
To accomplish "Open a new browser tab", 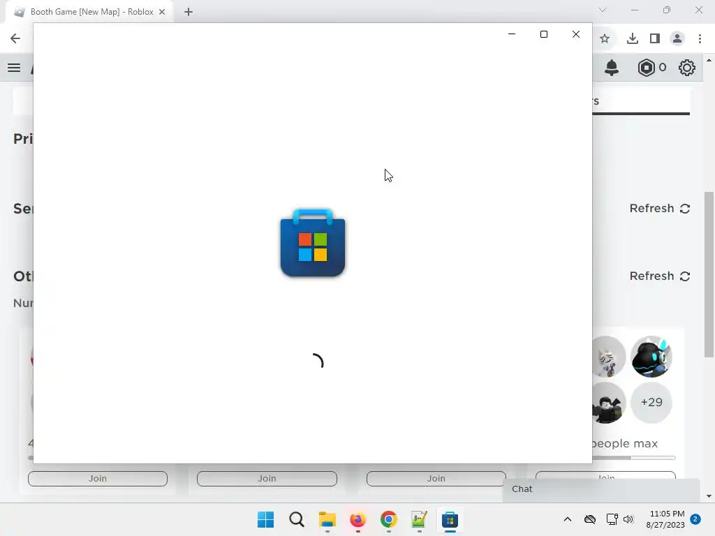I will (189, 13).
